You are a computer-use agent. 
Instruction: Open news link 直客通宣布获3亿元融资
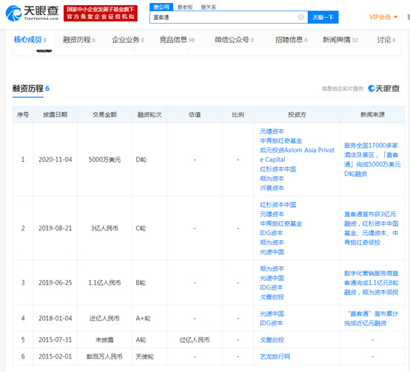[372, 228]
